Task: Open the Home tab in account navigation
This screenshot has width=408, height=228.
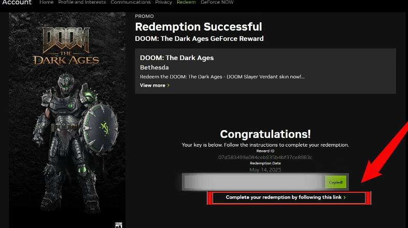Action: pos(46,2)
